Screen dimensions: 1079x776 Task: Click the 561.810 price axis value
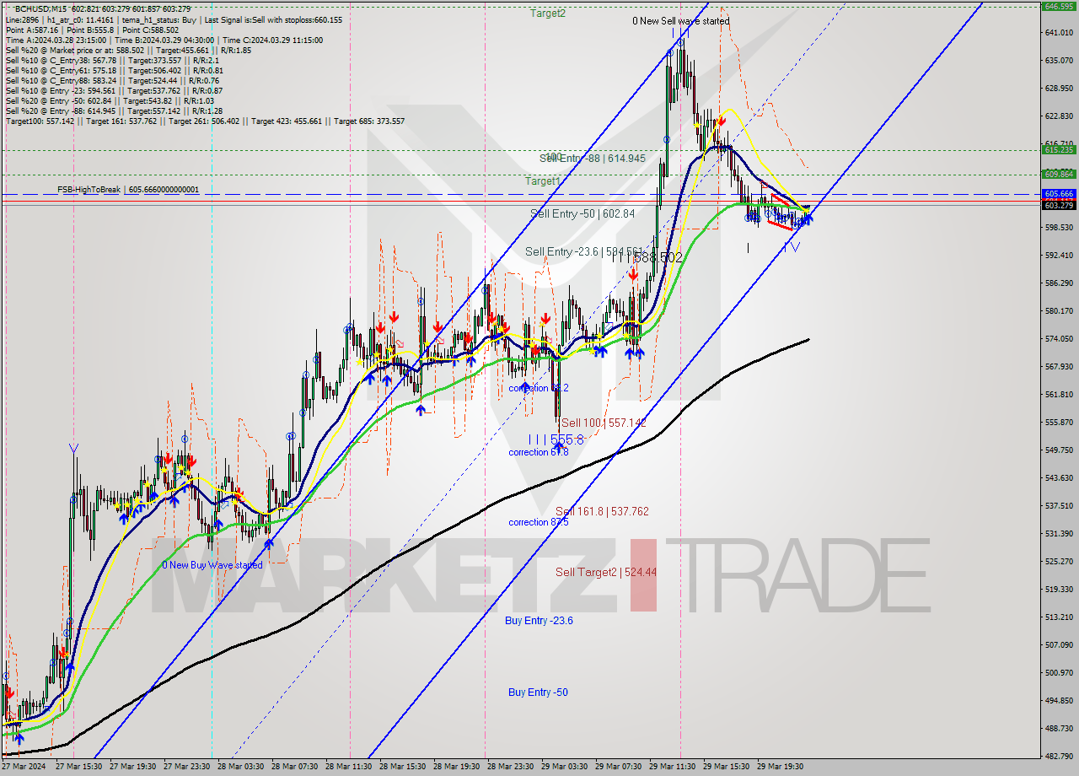(1058, 394)
